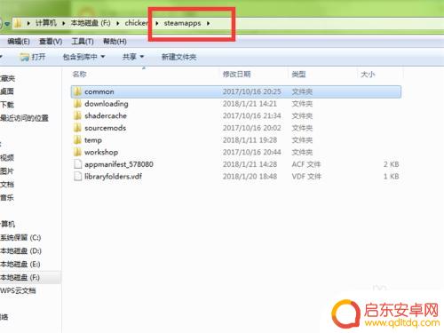Screen dimensions: 444x333
Task: Select the downloading folder name
Action: (x=107, y=104)
